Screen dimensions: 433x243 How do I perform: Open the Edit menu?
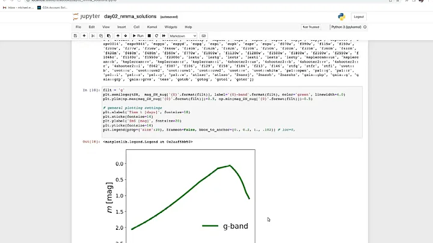coord(91,27)
